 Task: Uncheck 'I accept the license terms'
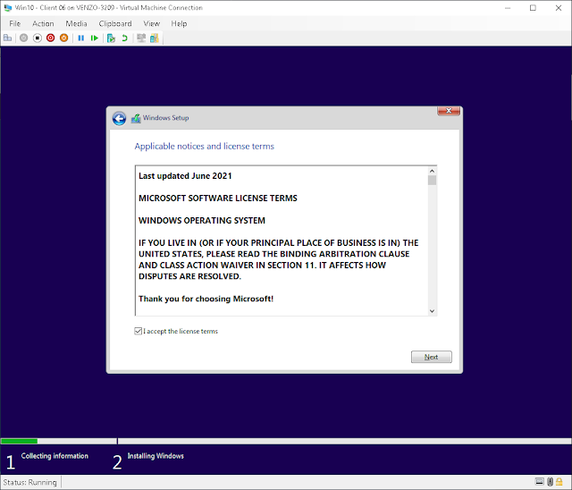click(138, 331)
